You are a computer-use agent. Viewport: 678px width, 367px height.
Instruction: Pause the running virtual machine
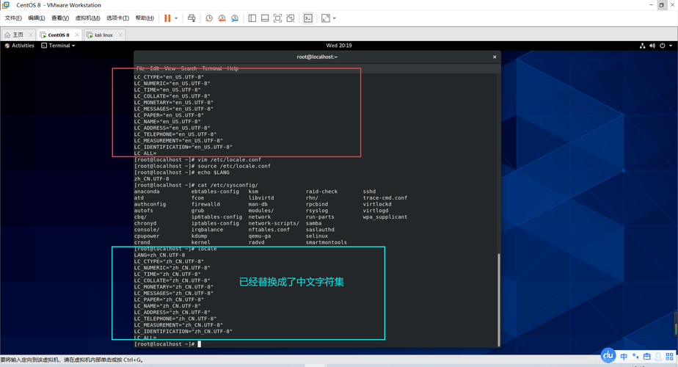click(x=167, y=18)
